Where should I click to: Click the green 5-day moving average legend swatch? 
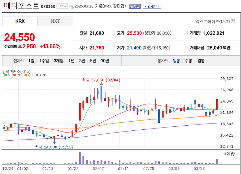tap(6, 75)
